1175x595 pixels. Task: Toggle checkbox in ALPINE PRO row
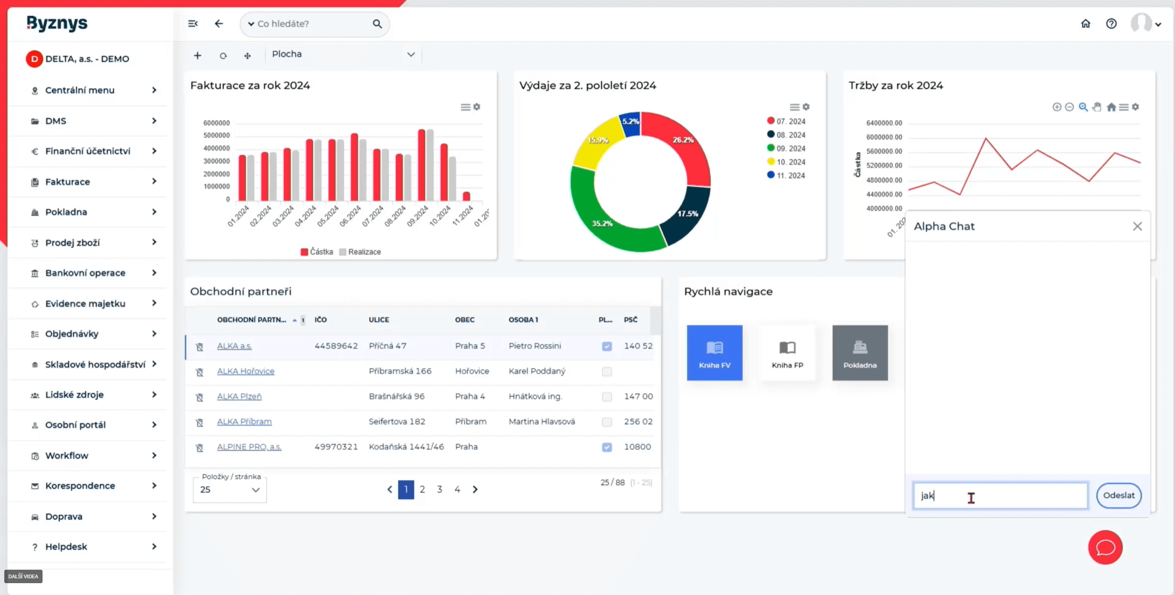tap(607, 447)
